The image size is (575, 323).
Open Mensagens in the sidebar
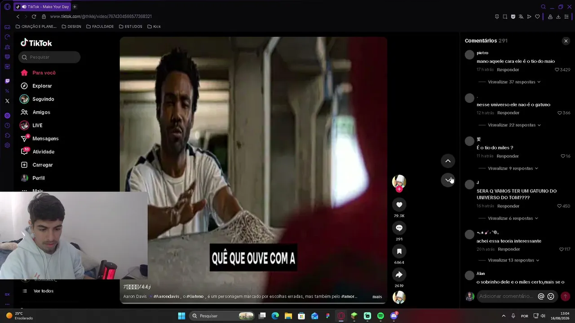(x=40, y=139)
